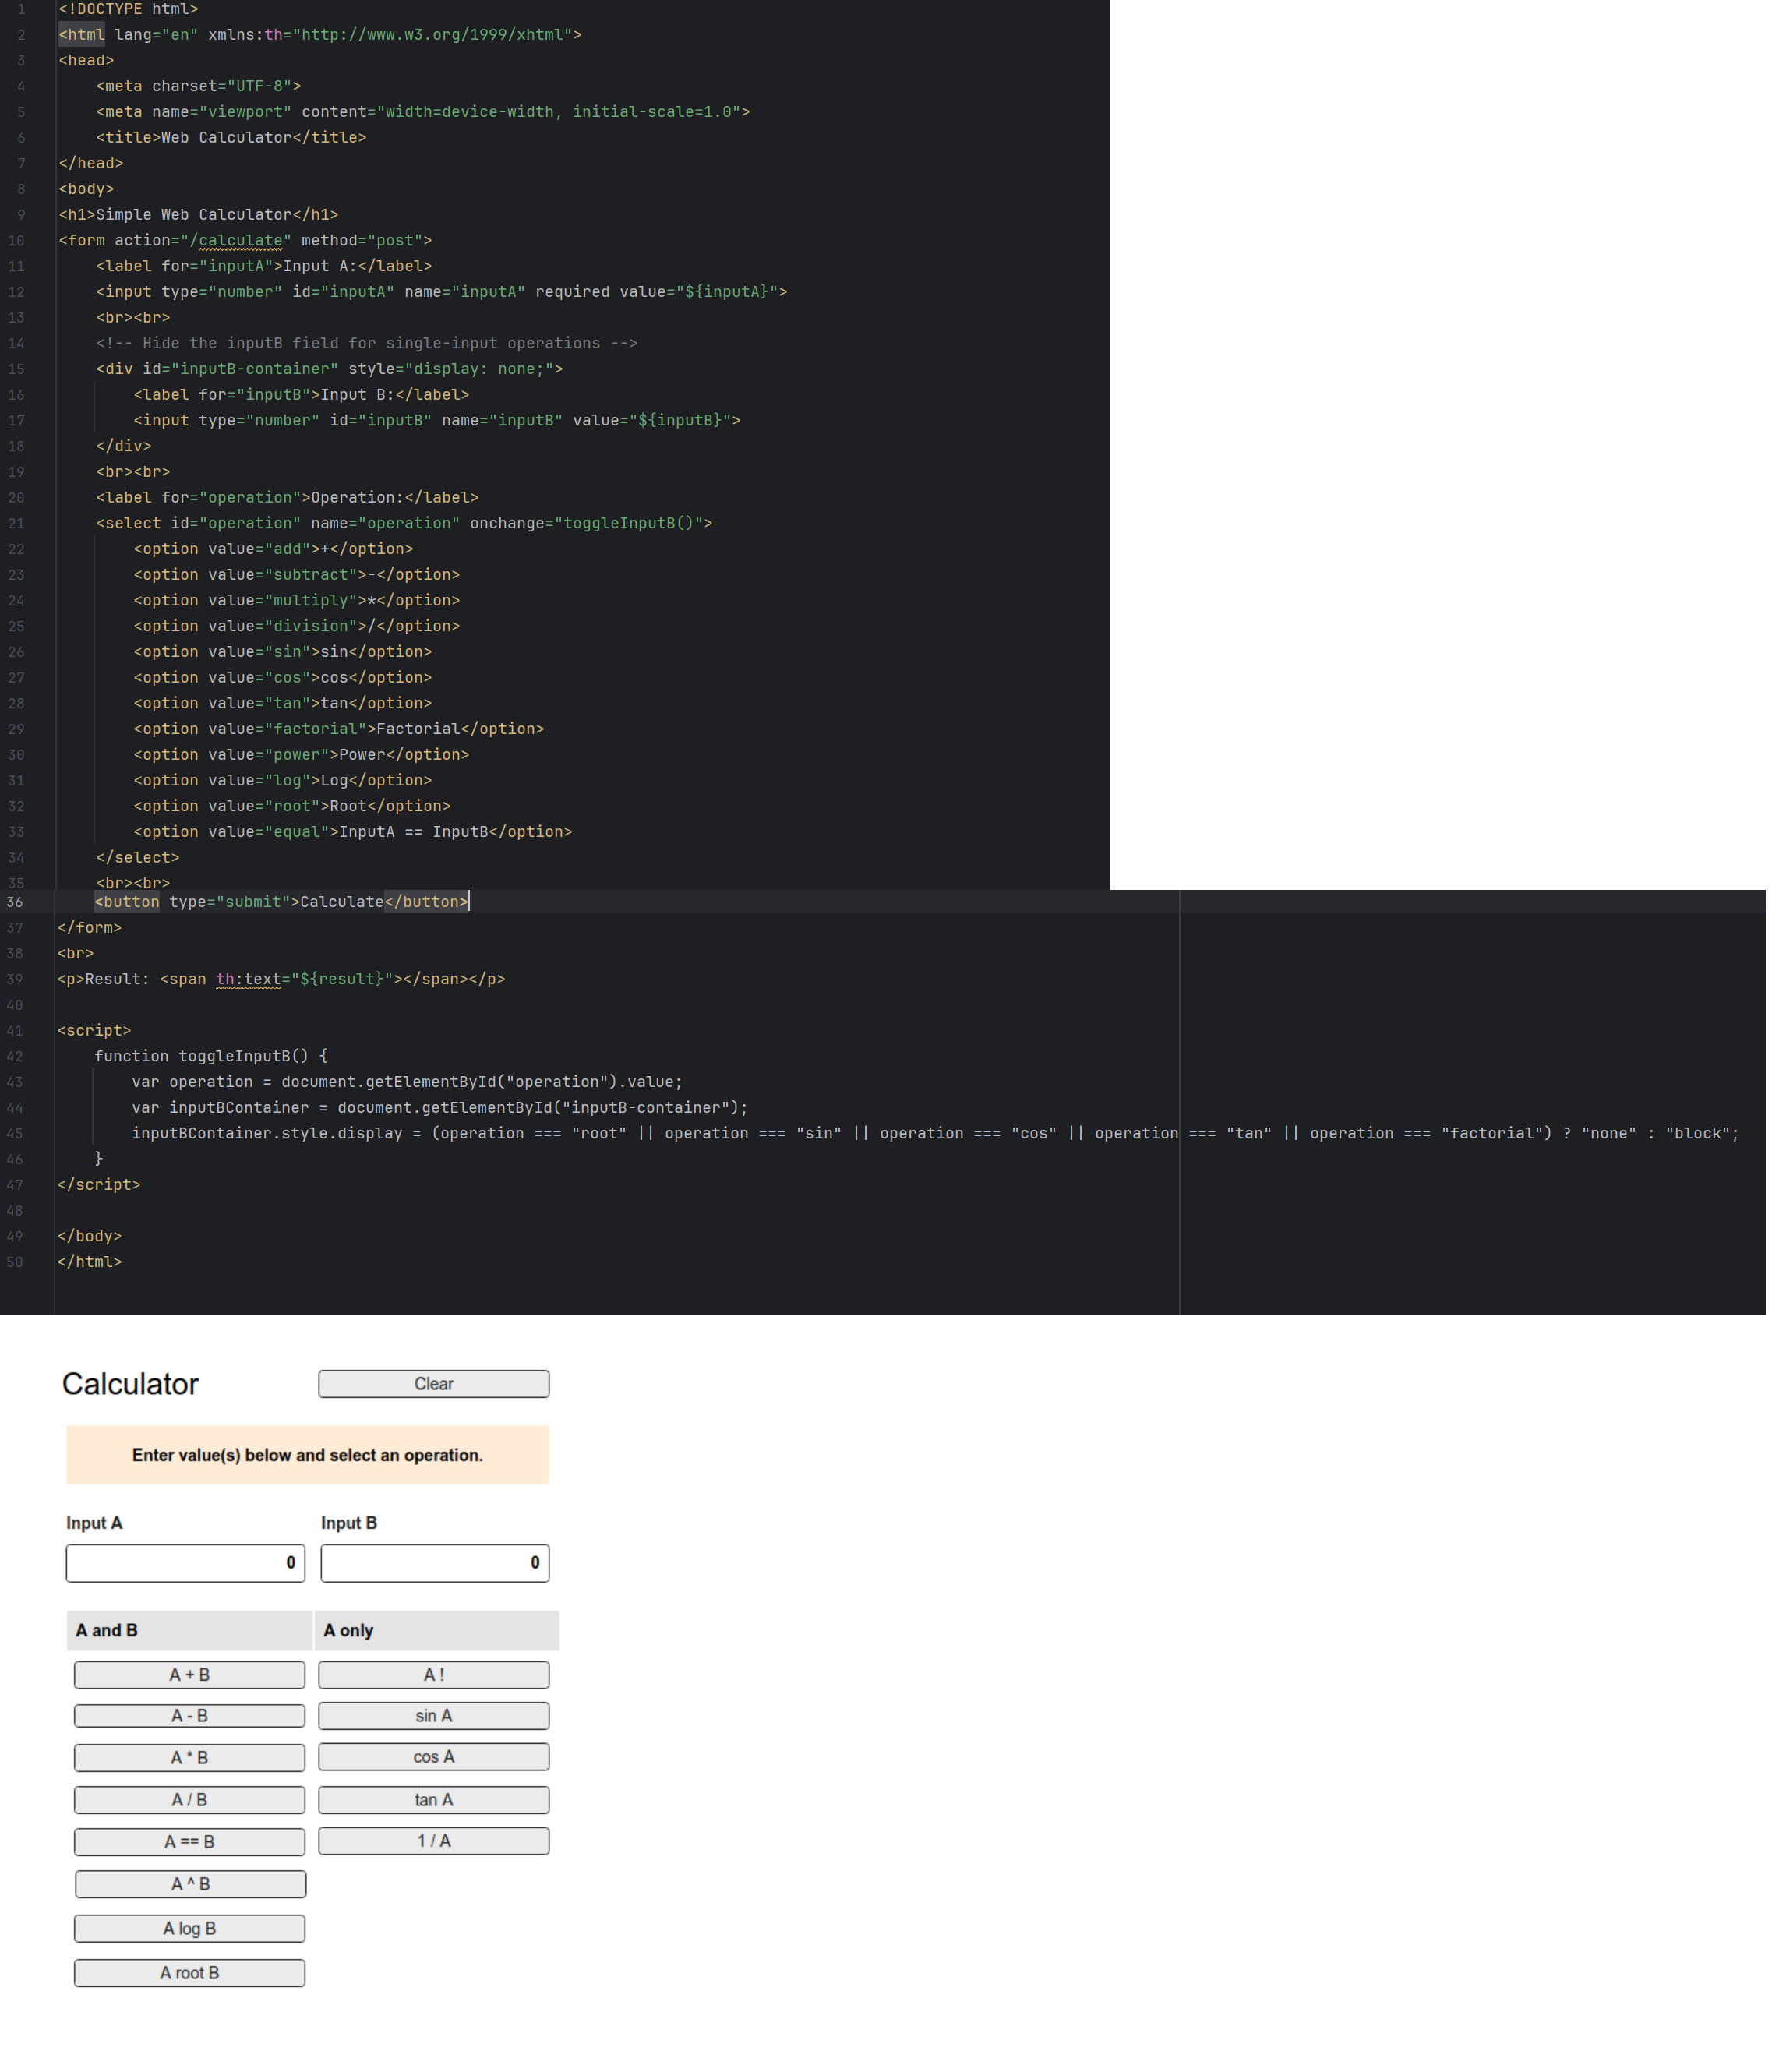The image size is (1772, 2072).
Task: Click the A - B operation button
Action: (190, 1716)
